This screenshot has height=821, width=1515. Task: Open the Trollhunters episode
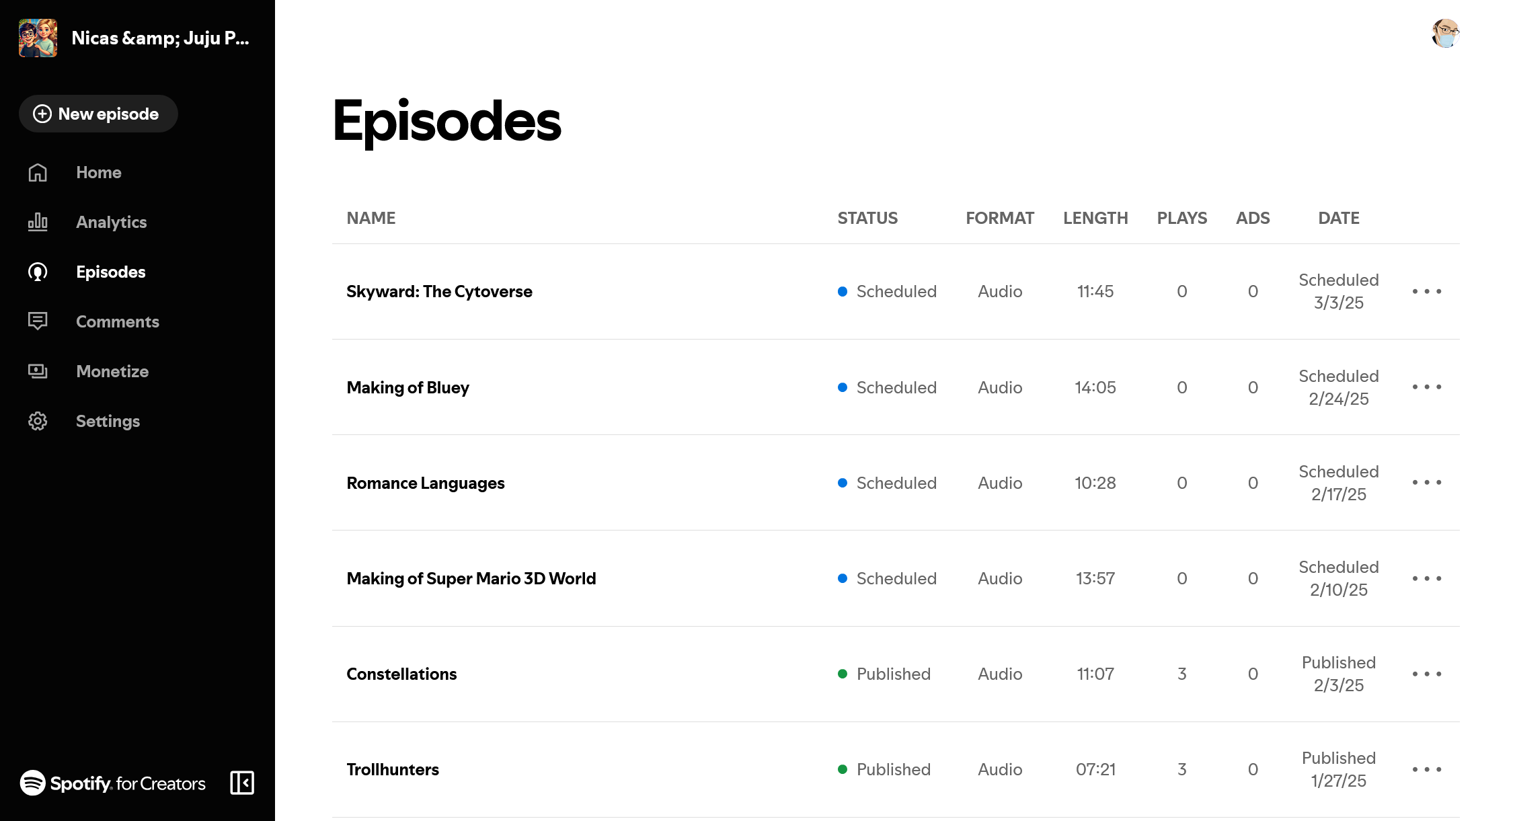pyautogui.click(x=393, y=769)
